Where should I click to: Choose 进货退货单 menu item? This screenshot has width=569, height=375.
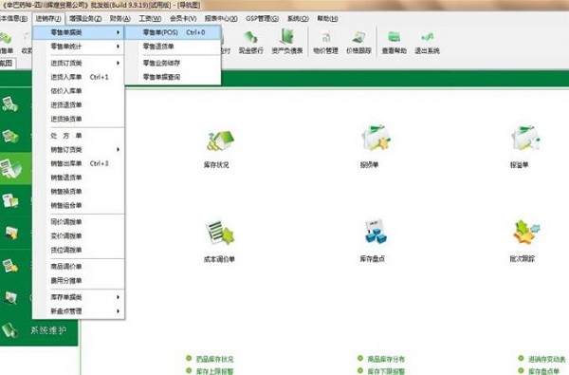79,104
